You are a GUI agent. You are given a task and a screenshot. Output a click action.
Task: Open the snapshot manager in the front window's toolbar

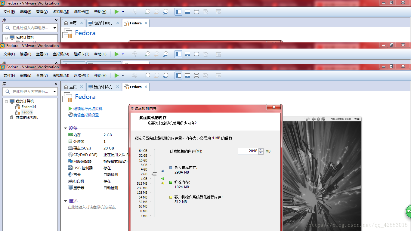[x=165, y=75]
